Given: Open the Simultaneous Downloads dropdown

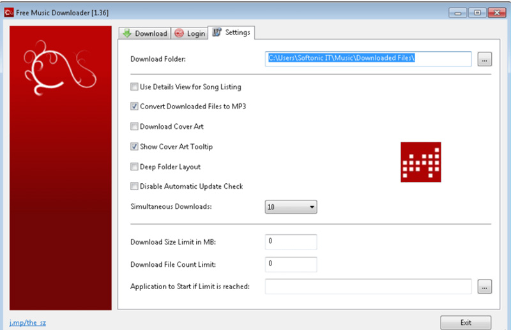Looking at the screenshot, I should coord(291,207).
